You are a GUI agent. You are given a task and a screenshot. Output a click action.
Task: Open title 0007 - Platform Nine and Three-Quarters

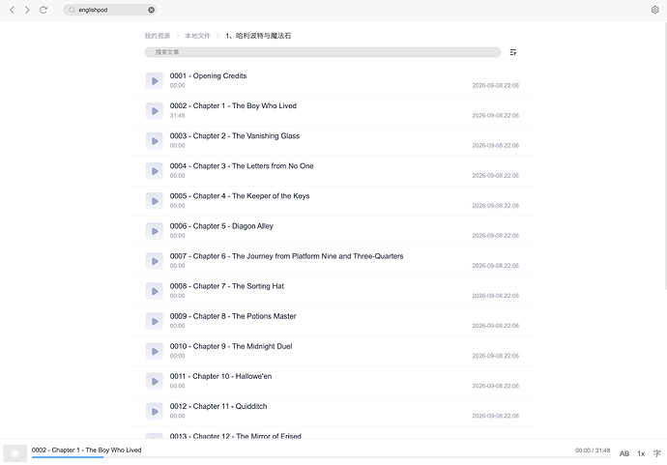(x=287, y=256)
